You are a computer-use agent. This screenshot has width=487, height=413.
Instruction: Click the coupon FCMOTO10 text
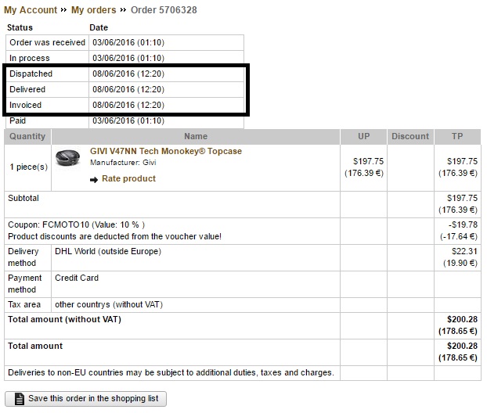77,224
